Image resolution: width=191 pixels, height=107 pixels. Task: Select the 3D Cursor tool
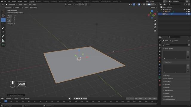point(3,16)
